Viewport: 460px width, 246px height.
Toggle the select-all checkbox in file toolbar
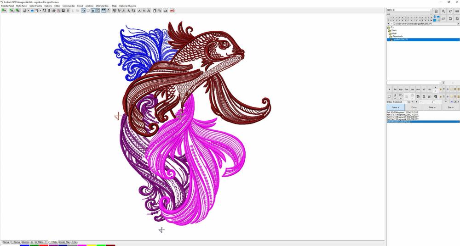pos(389,96)
